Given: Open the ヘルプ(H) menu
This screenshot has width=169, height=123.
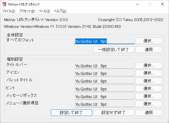Looking at the screenshot, I should [60, 11].
